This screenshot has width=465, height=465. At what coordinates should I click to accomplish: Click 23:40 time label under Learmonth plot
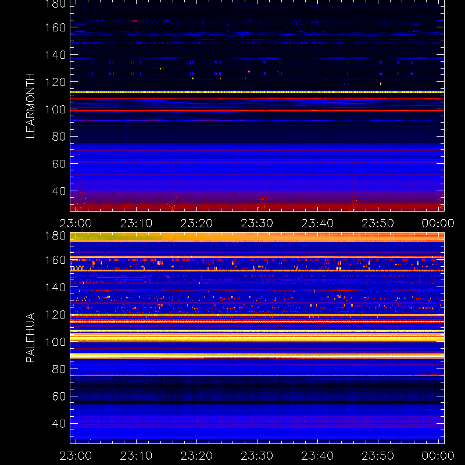click(317, 223)
